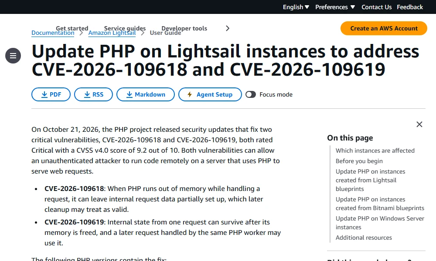Click the page title heading
The image size is (436, 261).
(x=225, y=60)
